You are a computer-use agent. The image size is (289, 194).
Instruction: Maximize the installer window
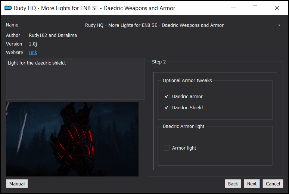click(x=255, y=8)
